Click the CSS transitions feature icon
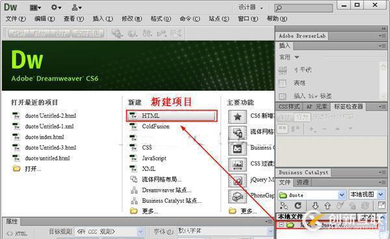This screenshot has width=390, height=239. click(x=237, y=165)
